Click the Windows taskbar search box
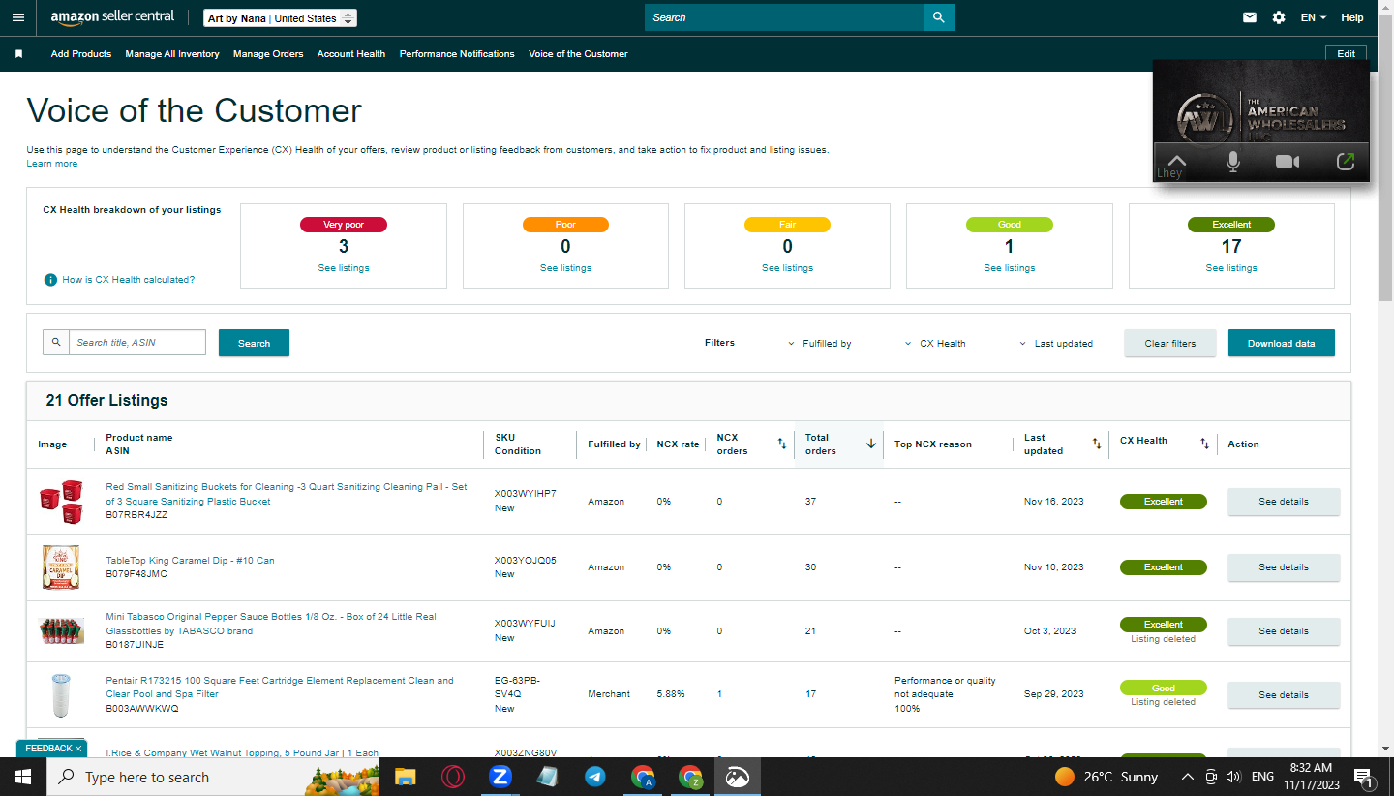This screenshot has height=796, width=1394. click(213, 777)
